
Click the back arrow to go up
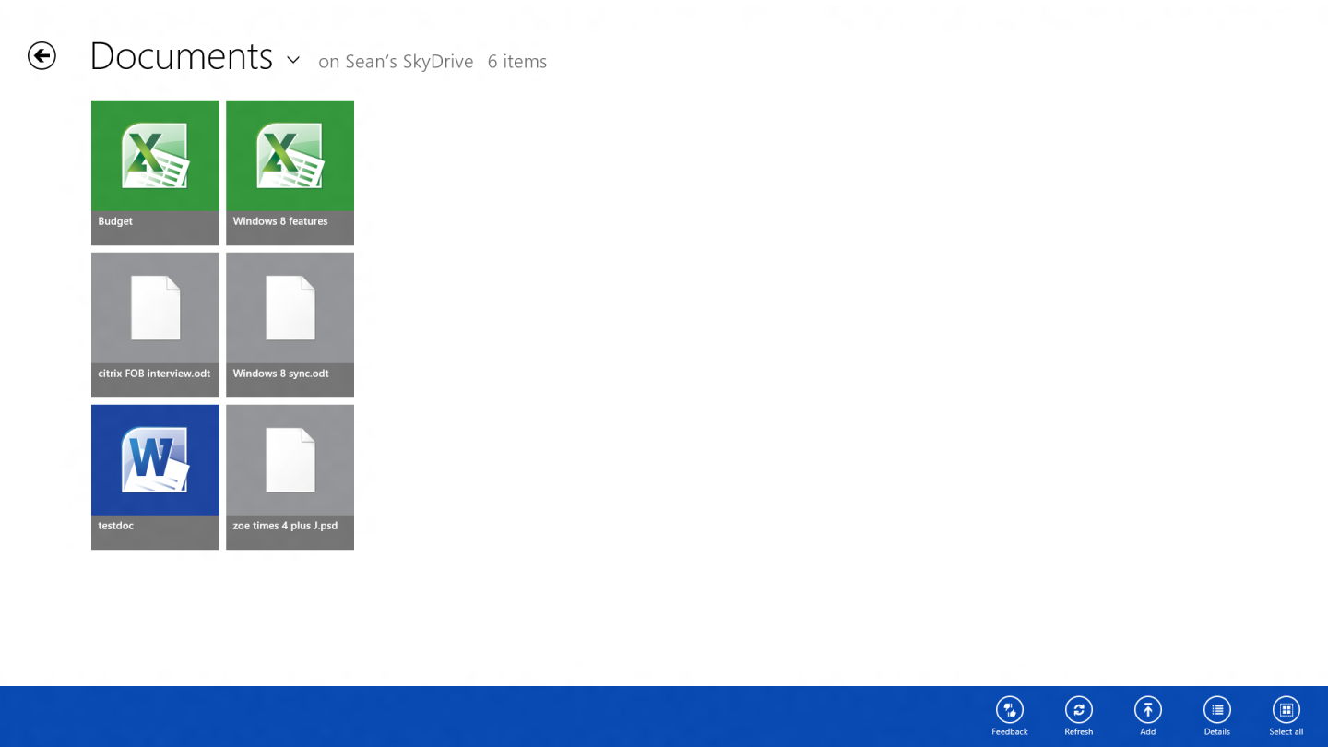41,55
